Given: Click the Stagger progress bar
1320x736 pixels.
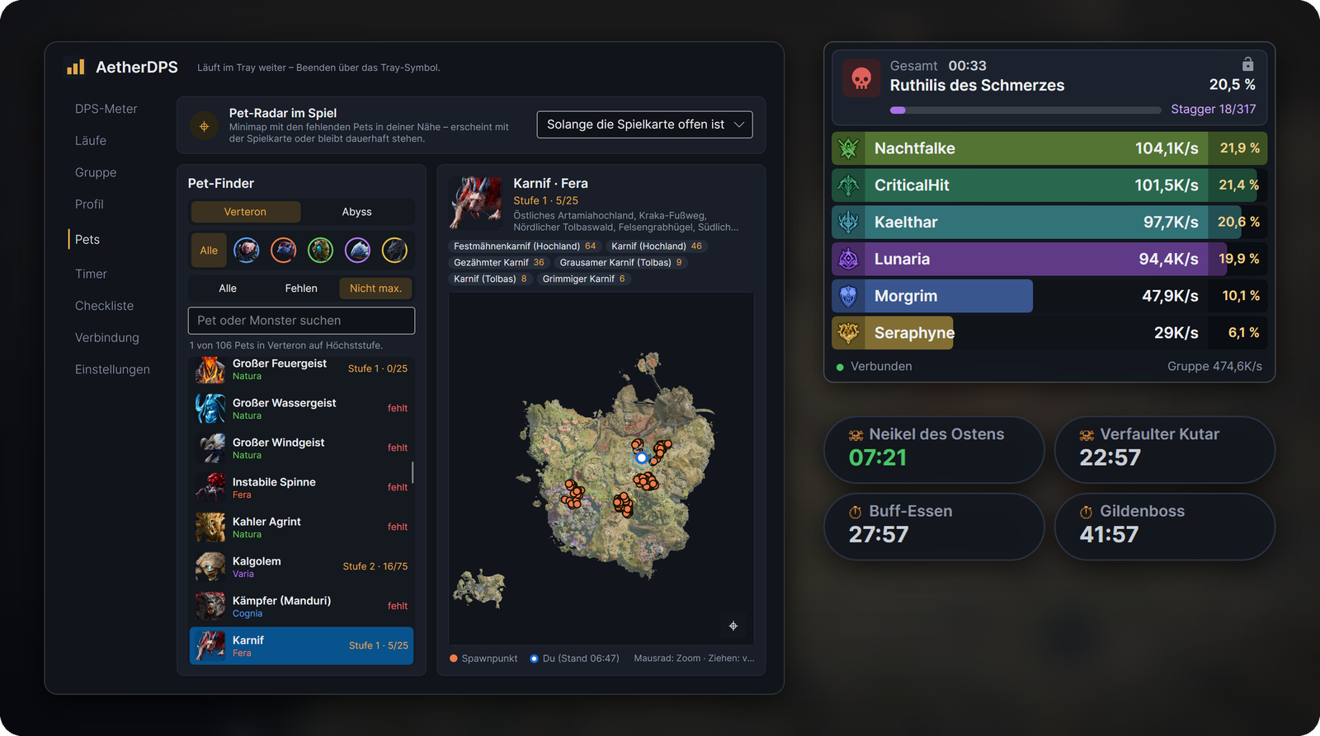Looking at the screenshot, I should [x=1025, y=110].
